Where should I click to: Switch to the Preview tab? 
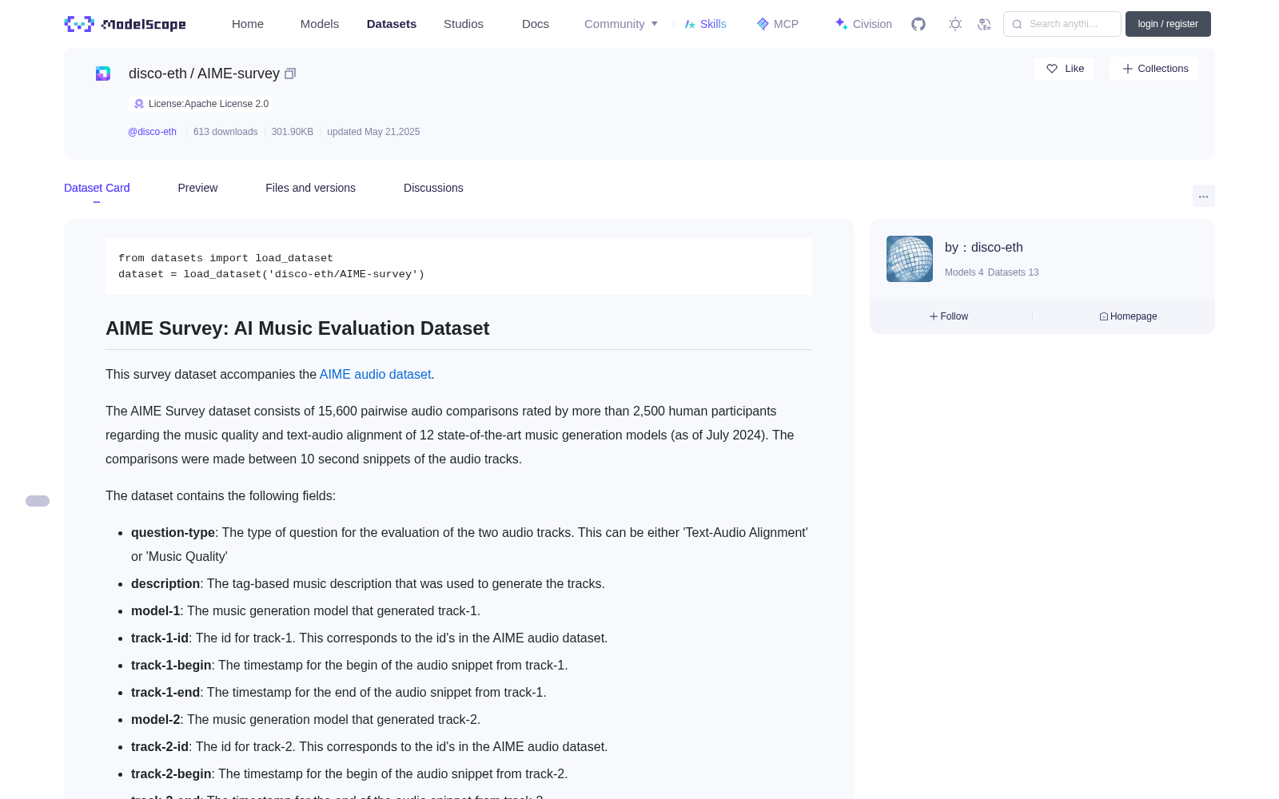pyautogui.click(x=197, y=188)
